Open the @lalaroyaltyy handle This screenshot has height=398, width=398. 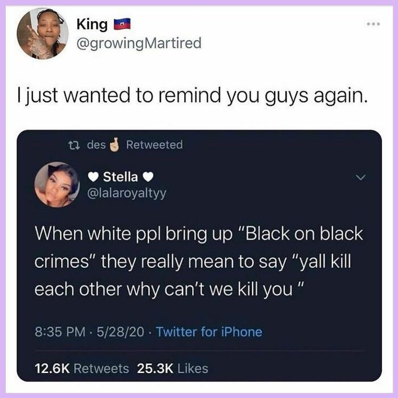click(x=127, y=193)
